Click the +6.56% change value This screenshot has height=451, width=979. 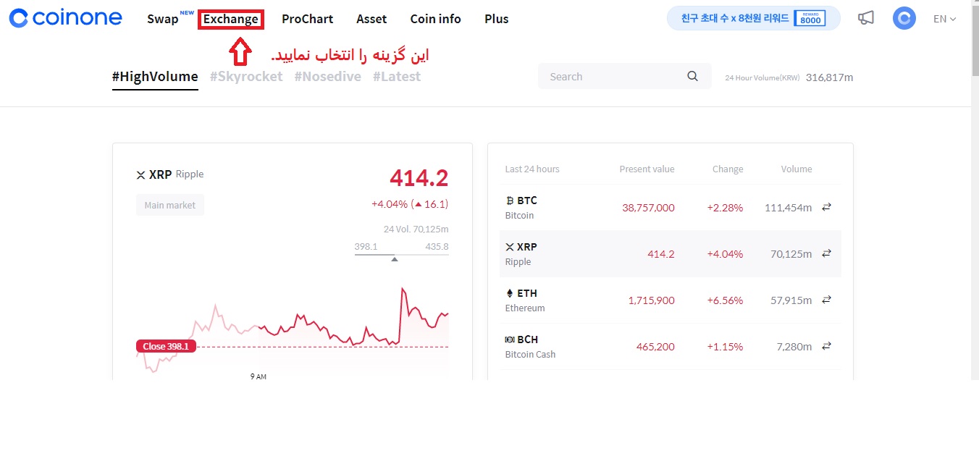pos(725,300)
